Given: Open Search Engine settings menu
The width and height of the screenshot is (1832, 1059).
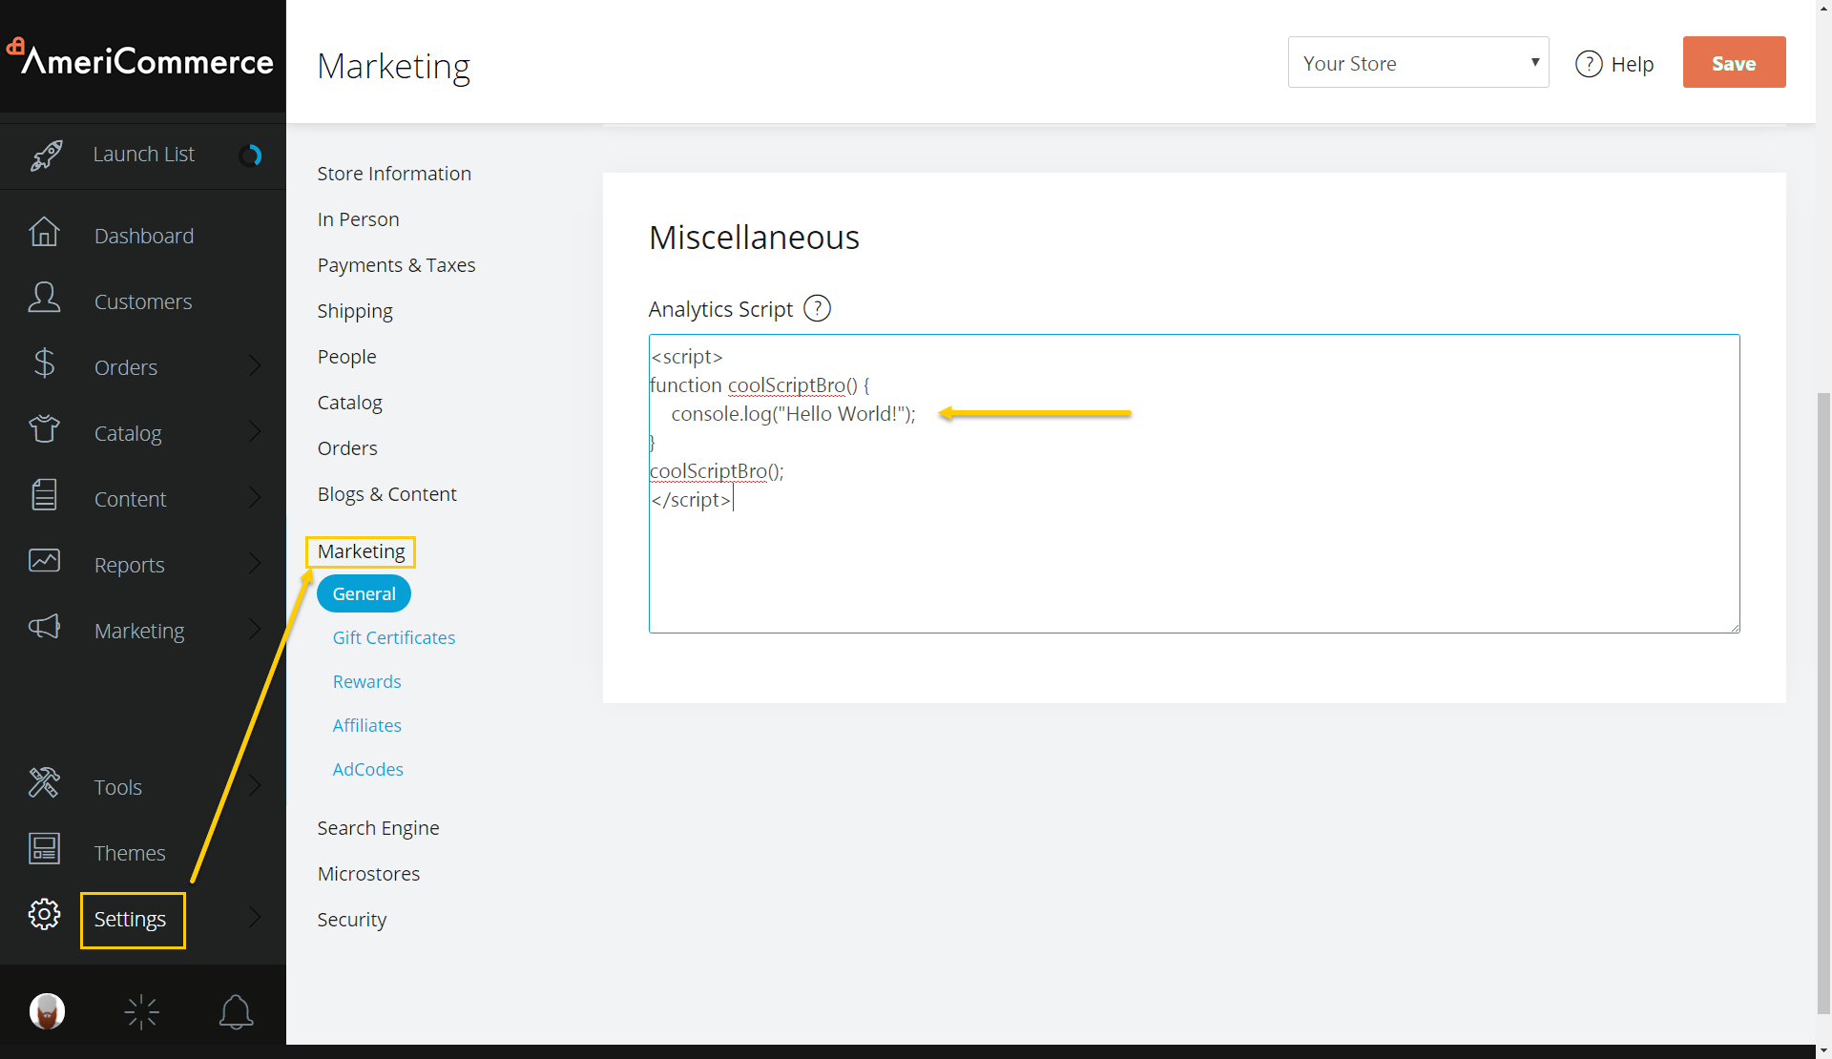Looking at the screenshot, I should pyautogui.click(x=378, y=828).
